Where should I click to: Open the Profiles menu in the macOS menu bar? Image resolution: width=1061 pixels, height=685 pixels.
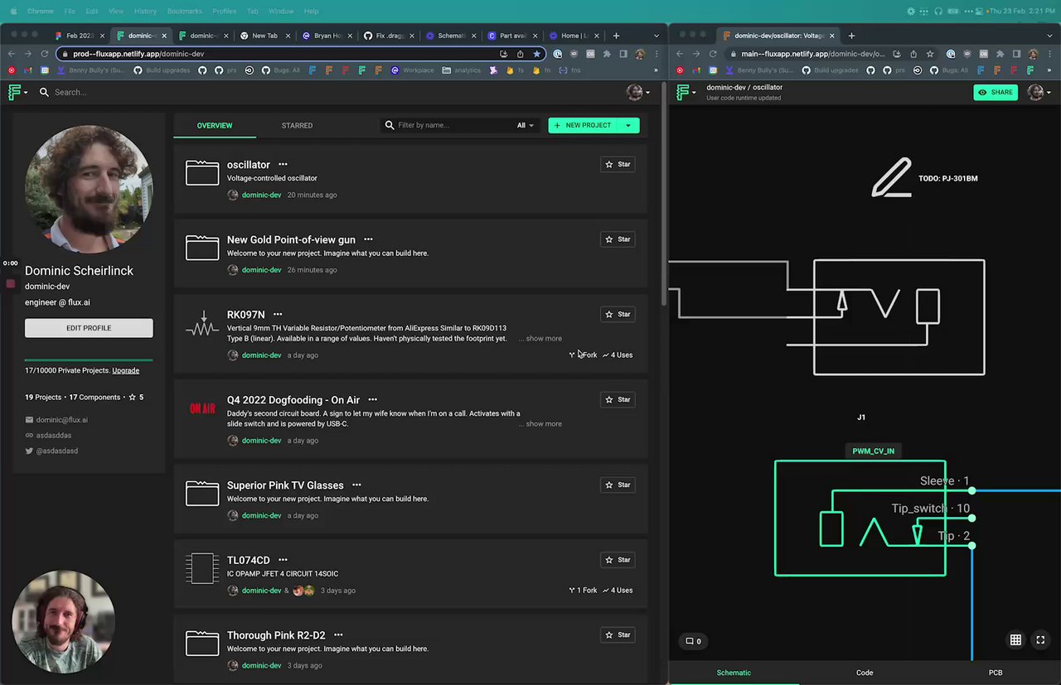224,11
